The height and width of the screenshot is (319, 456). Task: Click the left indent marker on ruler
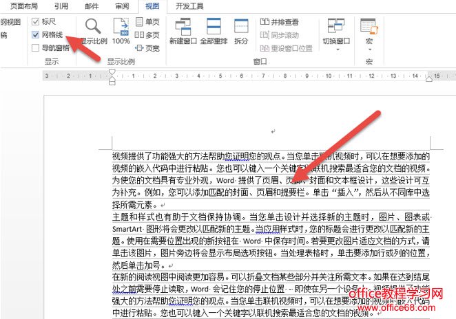[112, 82]
